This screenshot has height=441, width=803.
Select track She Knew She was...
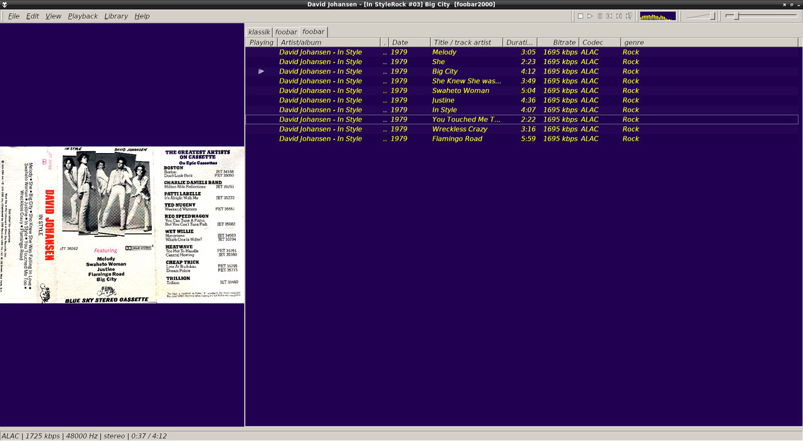coord(522,81)
